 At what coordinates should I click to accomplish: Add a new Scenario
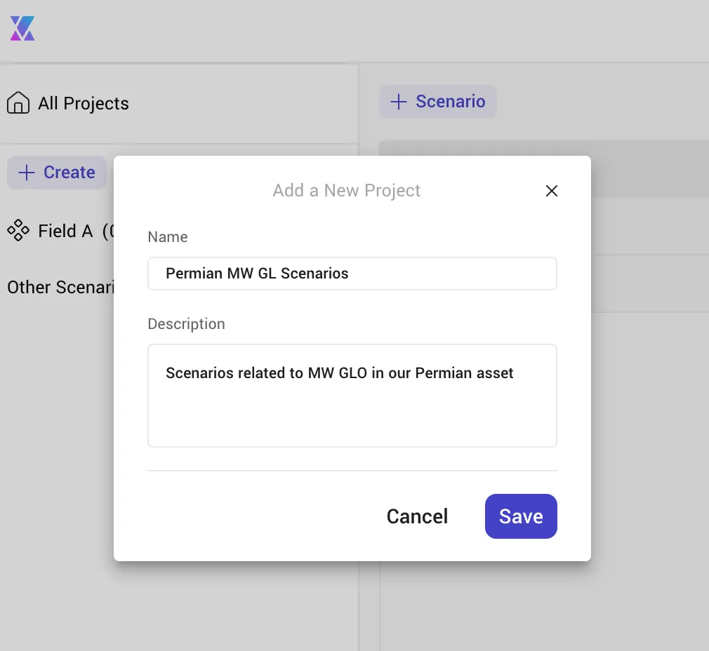(438, 102)
